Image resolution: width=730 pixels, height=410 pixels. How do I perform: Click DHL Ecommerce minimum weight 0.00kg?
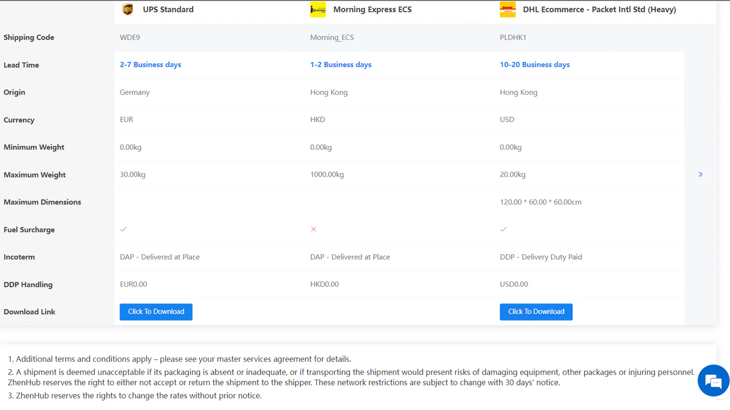tap(511, 147)
